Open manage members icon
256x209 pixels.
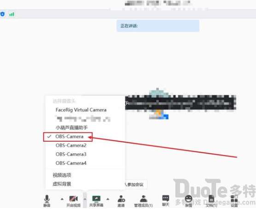click(x=144, y=199)
